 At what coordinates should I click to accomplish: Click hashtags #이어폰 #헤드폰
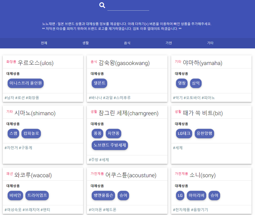point(102,209)
